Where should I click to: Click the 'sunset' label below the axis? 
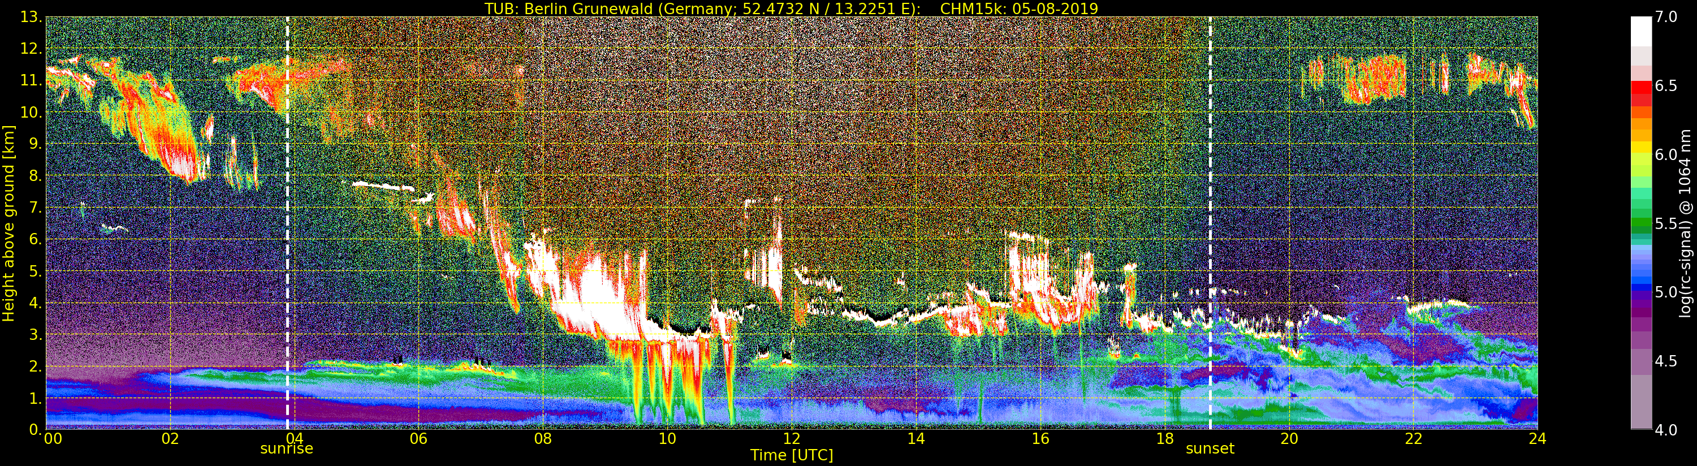[x=1210, y=449]
